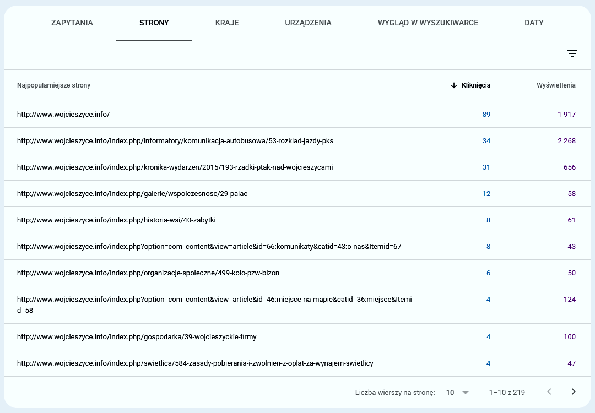The image size is (595, 413).
Task: Select the id=66:komunikaty URL row
Action: [297, 247]
